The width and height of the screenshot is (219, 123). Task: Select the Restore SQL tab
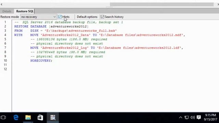25,11
